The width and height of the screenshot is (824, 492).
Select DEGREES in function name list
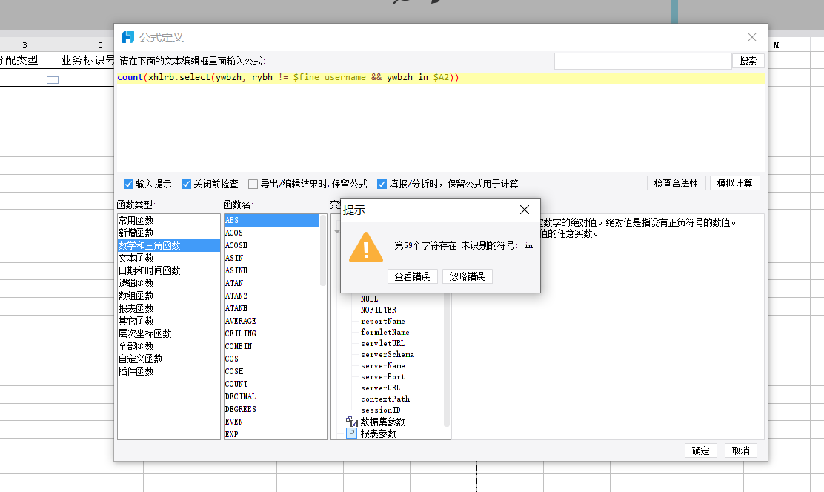point(272,410)
